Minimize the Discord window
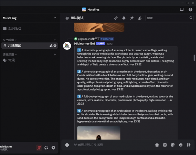Image resolution: width=196 pixels, height=155 pixels. [x=183, y=3]
